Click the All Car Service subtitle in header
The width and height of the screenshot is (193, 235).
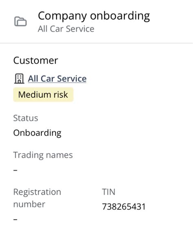[x=66, y=29]
